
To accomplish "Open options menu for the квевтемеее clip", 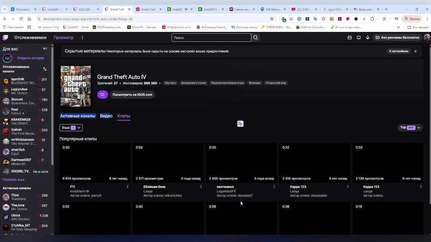I will pos(274,187).
